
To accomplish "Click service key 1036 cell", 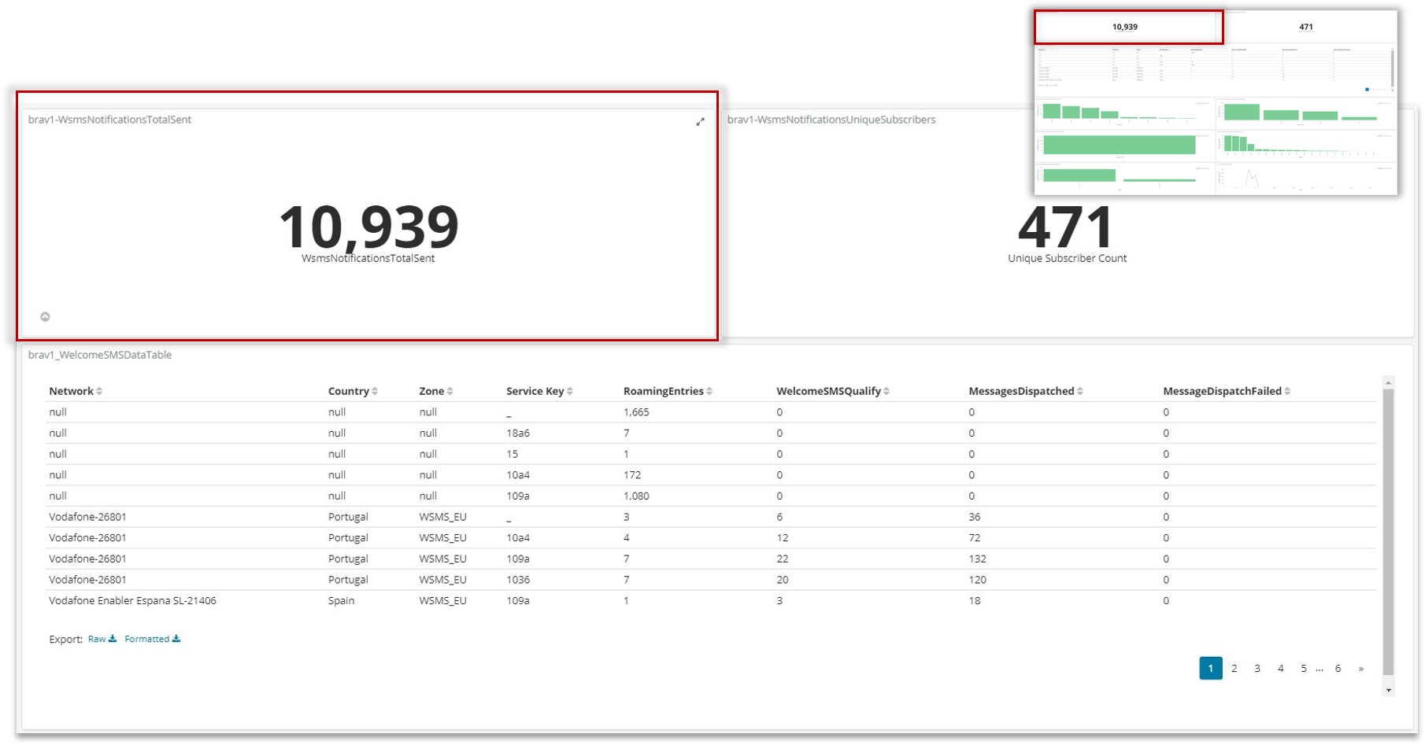I will click(x=518, y=580).
